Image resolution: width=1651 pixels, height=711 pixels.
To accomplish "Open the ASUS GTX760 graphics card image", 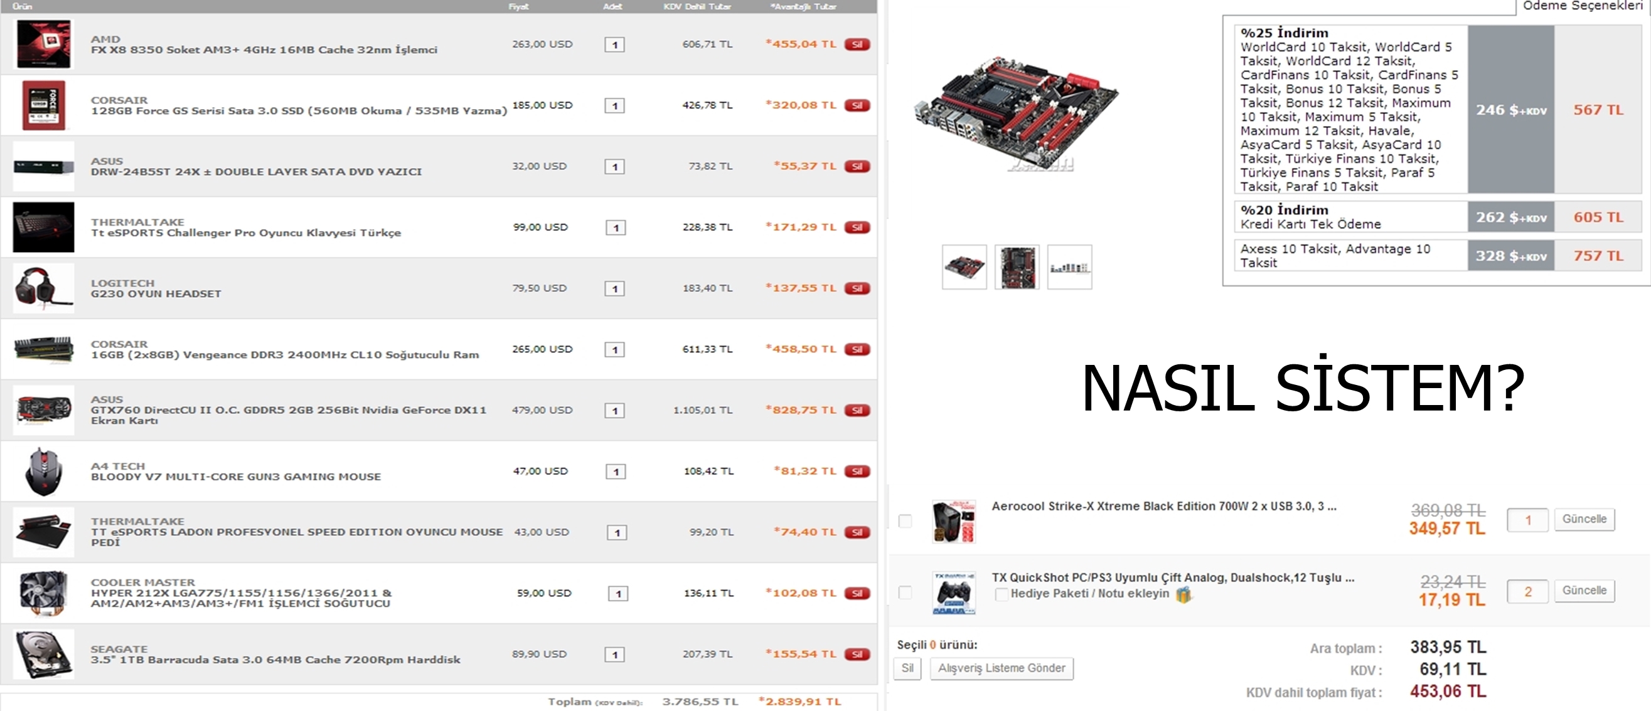I will pyautogui.click(x=43, y=410).
